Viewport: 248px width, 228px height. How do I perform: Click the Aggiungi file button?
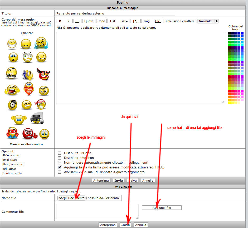point(162,208)
